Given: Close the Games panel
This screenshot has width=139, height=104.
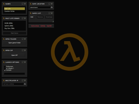Looking at the screenshot, I should coord(25,4).
